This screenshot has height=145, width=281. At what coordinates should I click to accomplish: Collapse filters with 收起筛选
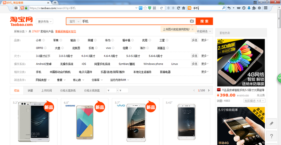(204, 31)
